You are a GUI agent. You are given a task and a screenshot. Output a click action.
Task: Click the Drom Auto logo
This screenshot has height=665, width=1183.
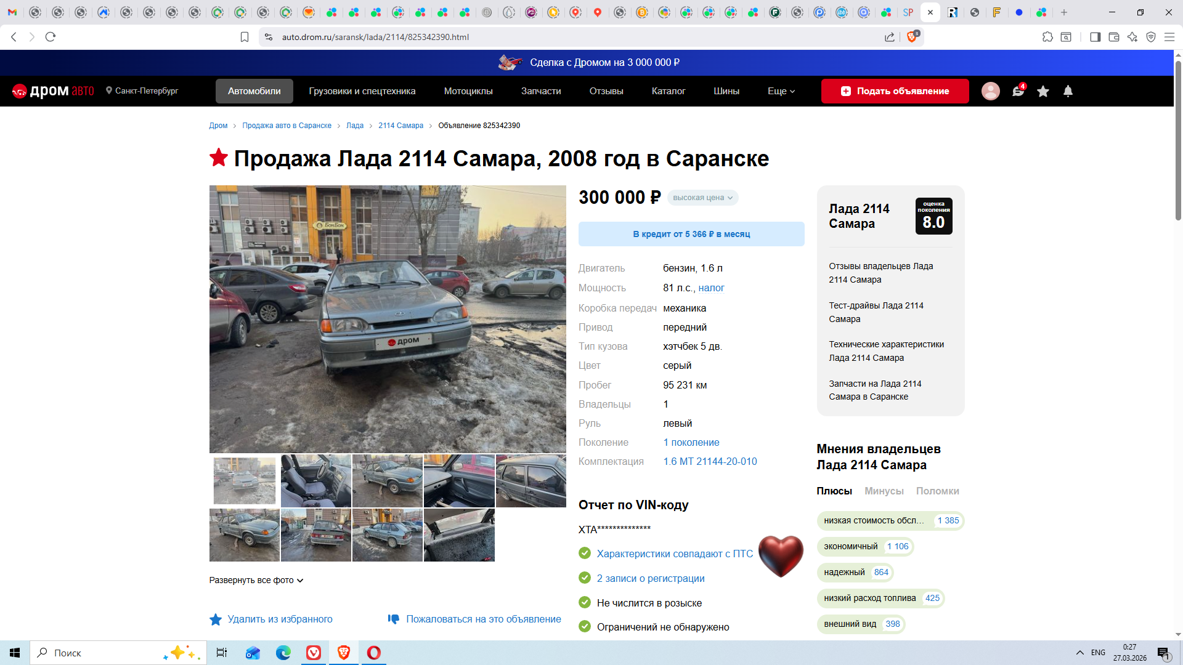tap(53, 91)
